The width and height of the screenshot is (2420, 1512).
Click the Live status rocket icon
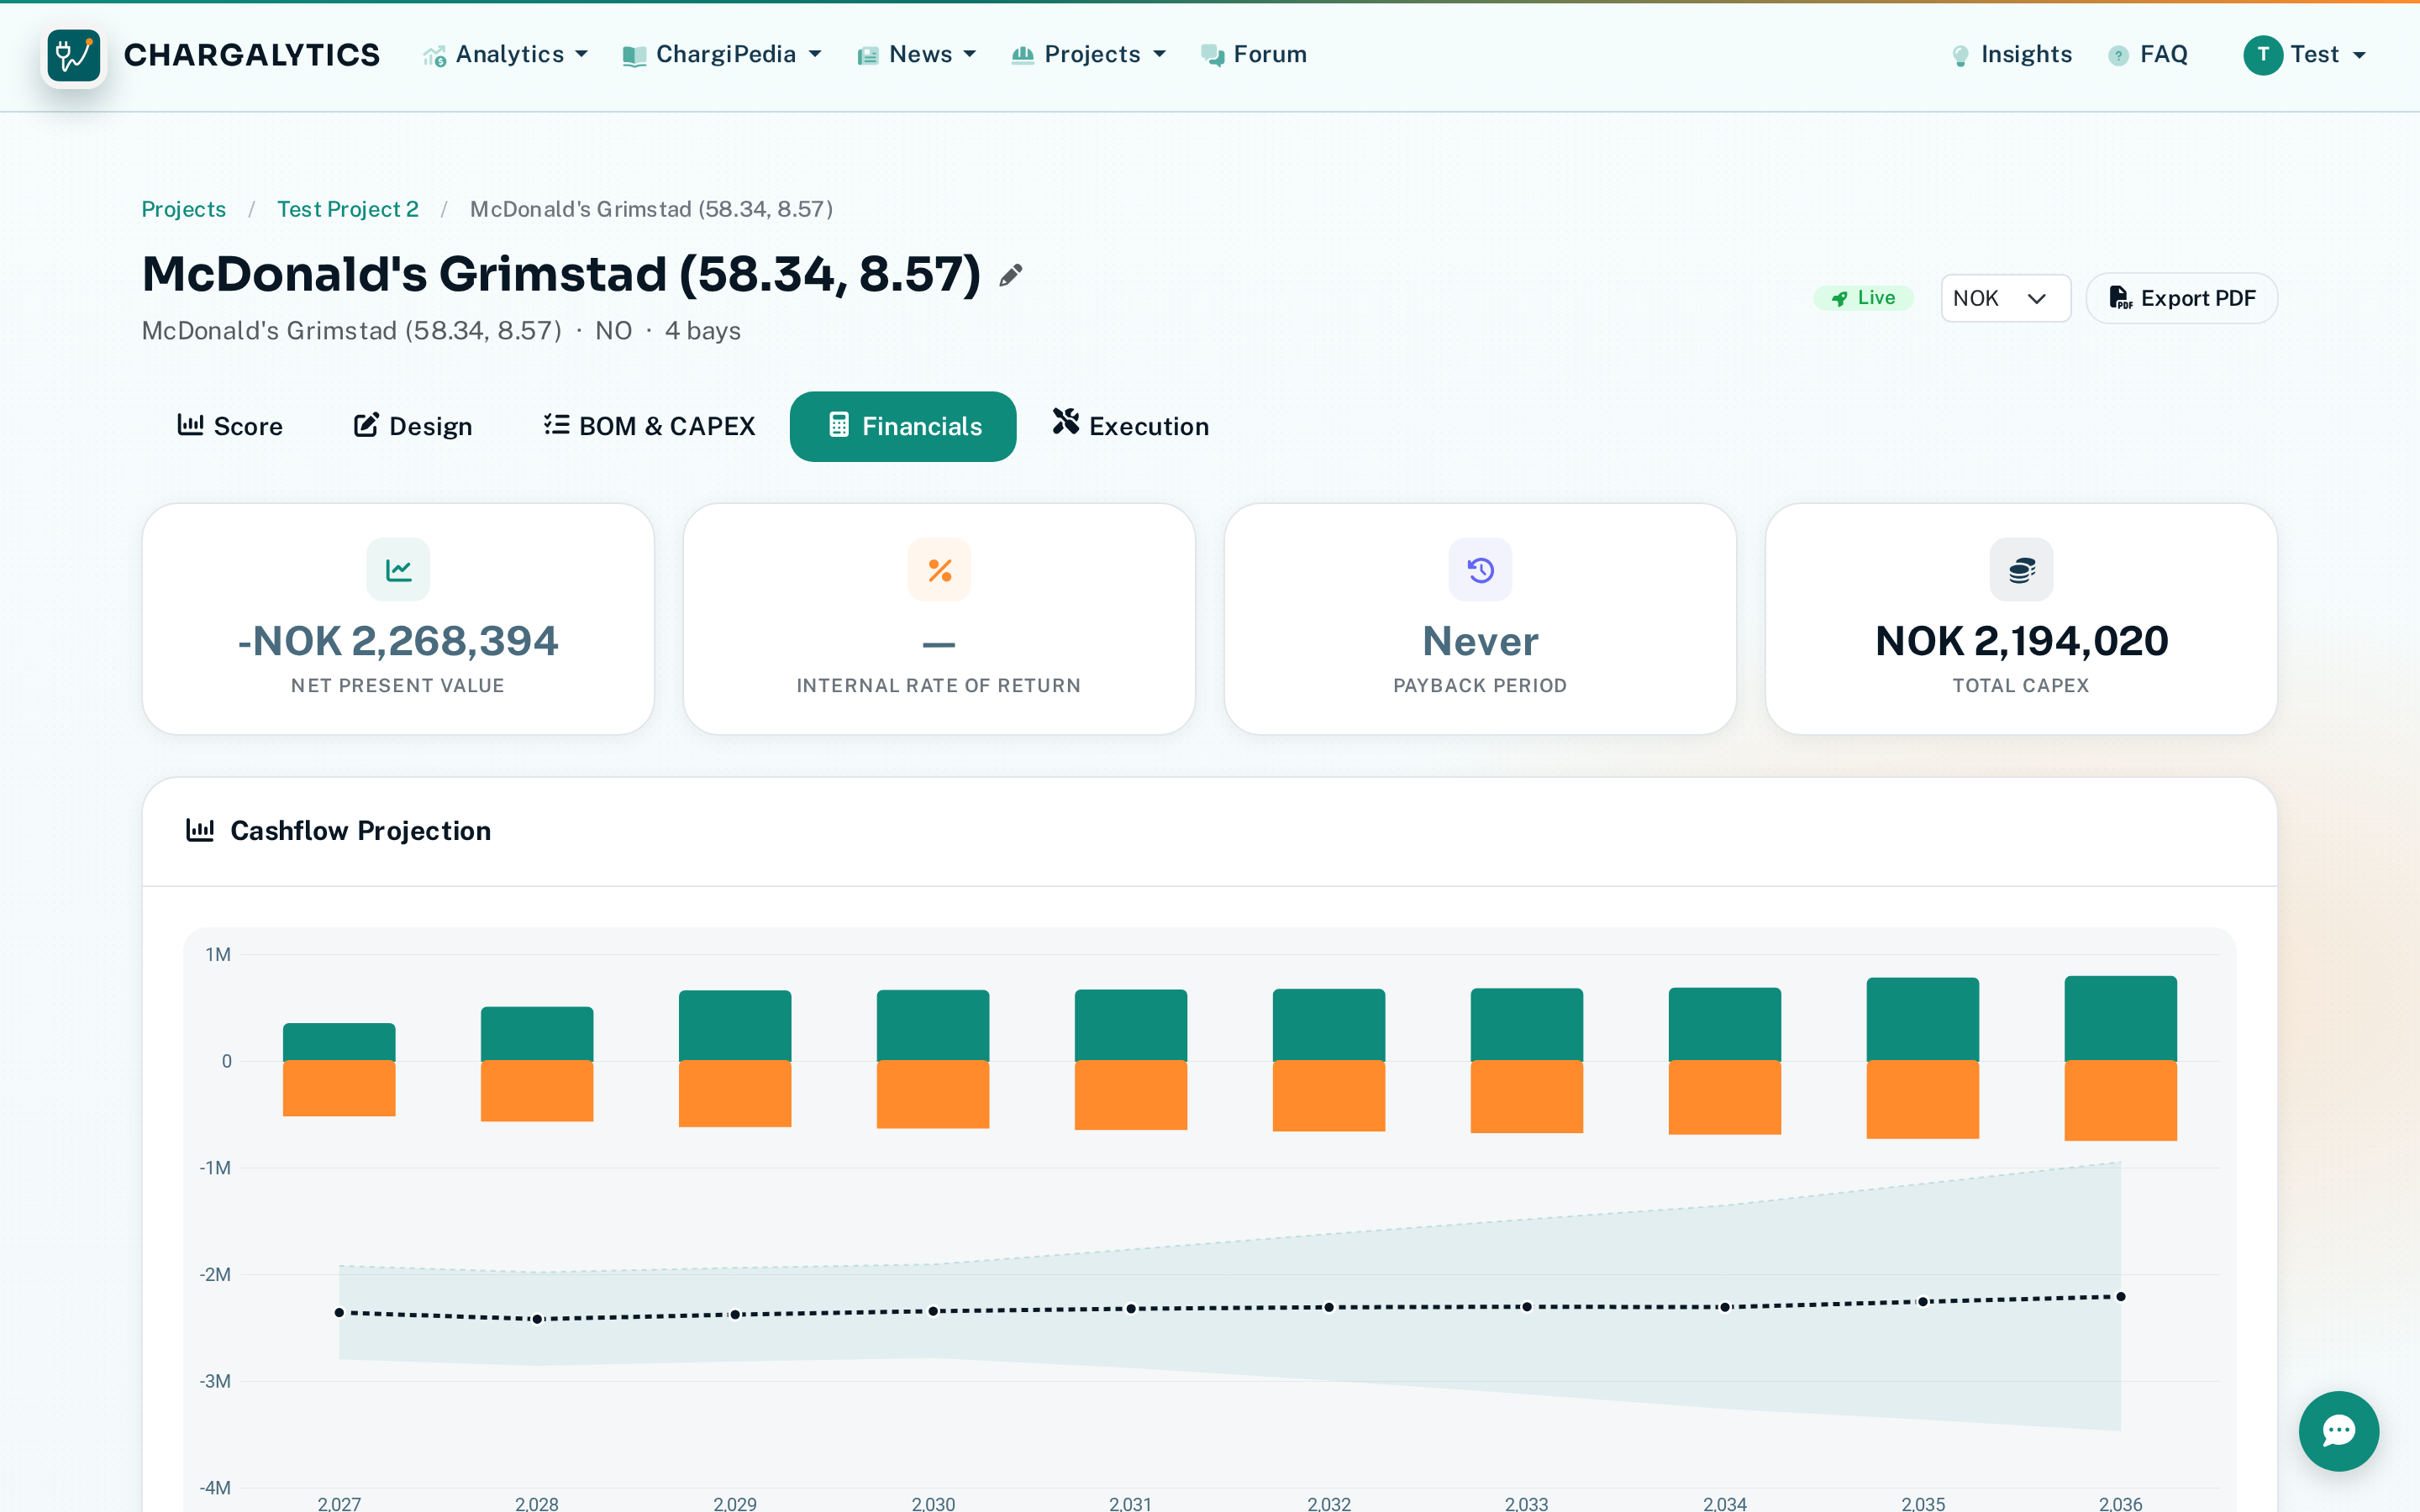(1839, 298)
